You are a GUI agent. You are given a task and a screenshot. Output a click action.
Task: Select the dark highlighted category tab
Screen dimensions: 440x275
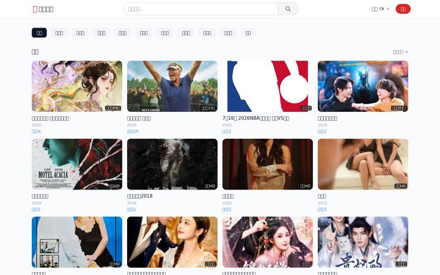39,33
